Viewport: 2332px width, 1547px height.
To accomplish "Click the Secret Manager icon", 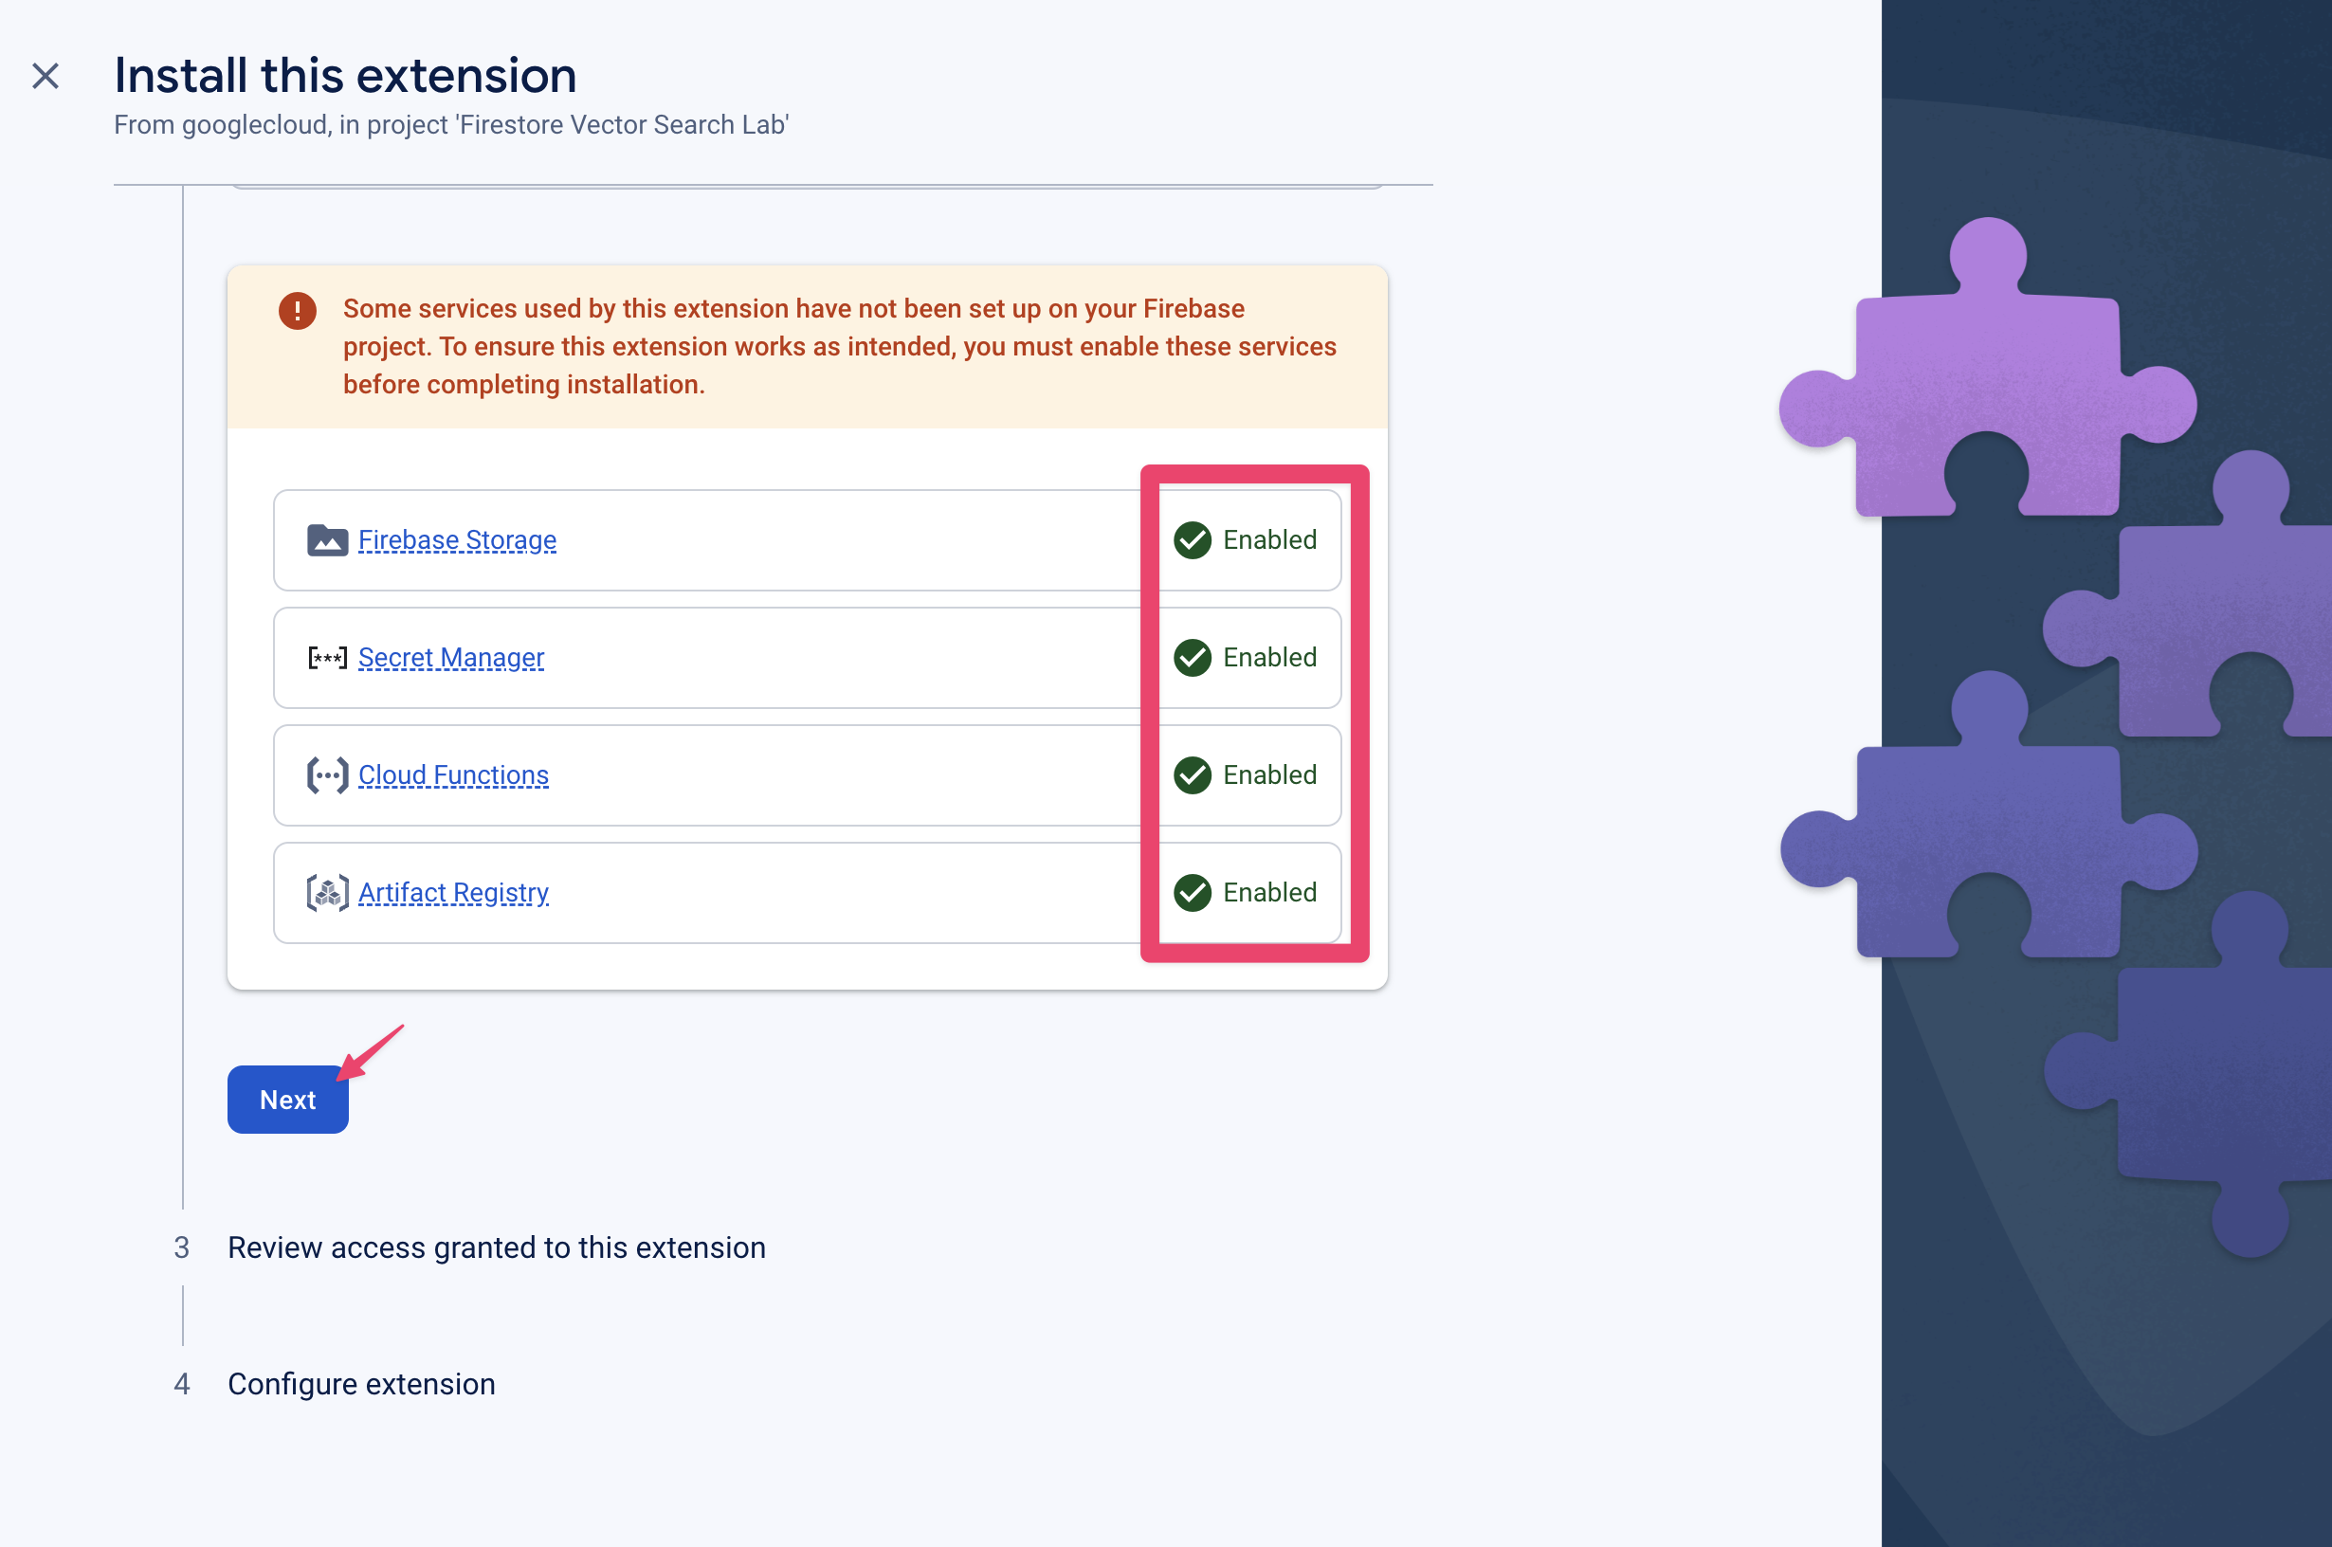I will coord(326,658).
